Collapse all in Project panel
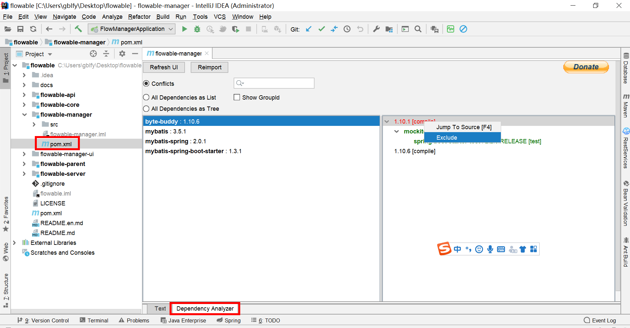The width and height of the screenshot is (630, 328). click(x=106, y=54)
